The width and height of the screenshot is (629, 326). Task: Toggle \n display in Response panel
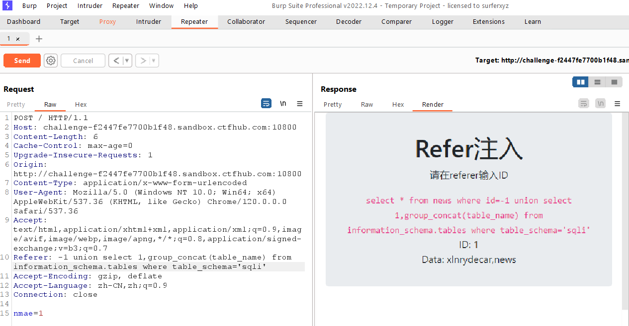pyautogui.click(x=600, y=103)
